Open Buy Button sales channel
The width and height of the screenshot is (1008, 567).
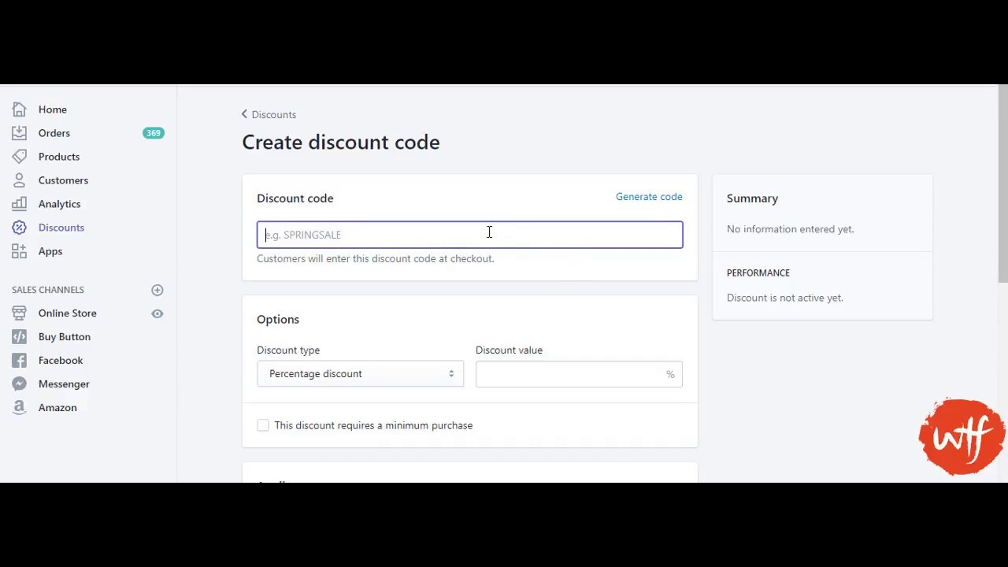tap(64, 337)
